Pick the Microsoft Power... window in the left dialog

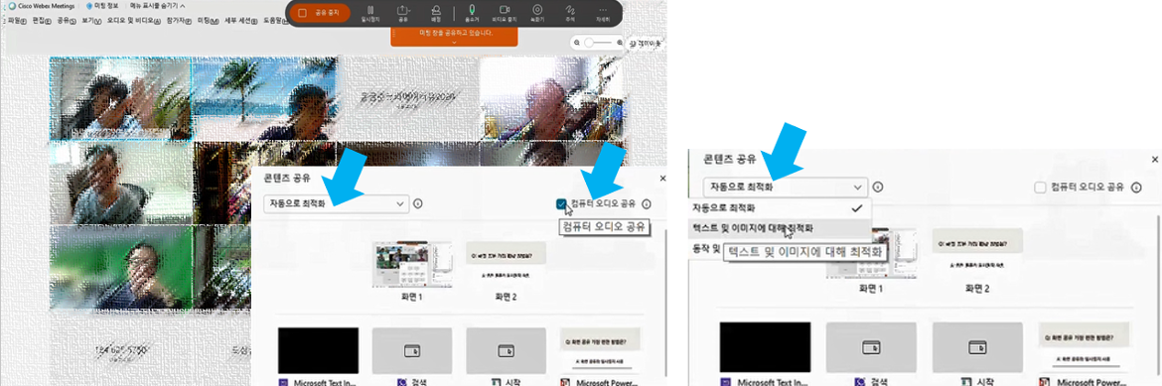[x=599, y=349]
